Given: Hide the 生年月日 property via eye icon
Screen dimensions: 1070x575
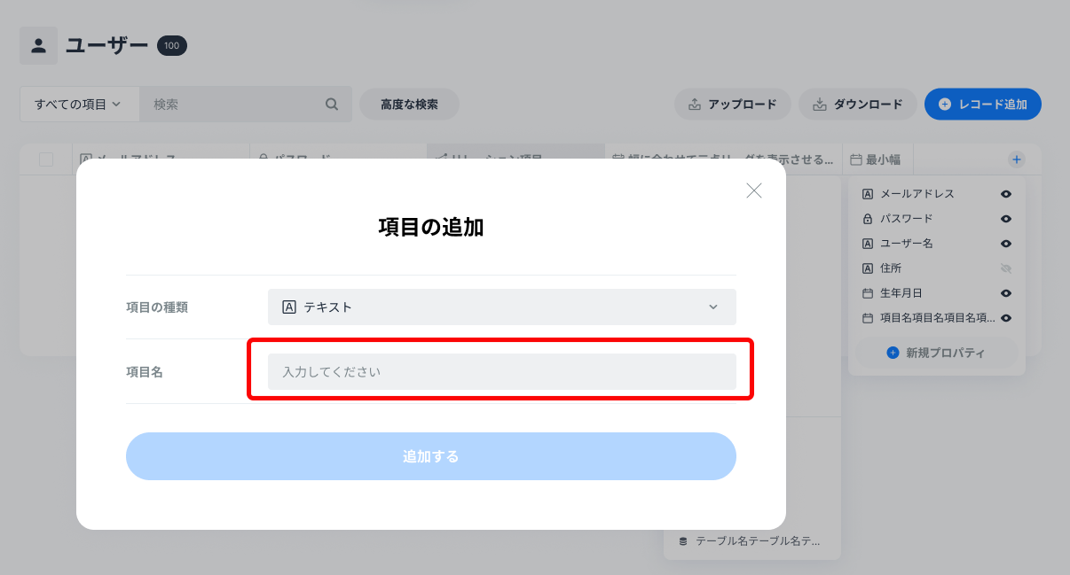Looking at the screenshot, I should click(x=1006, y=292).
